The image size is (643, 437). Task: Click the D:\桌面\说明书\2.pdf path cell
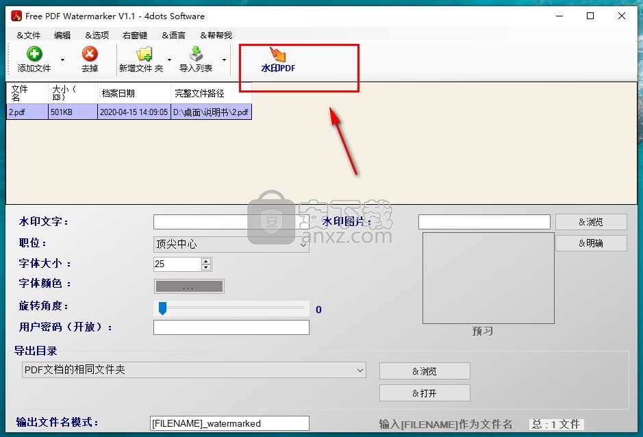[211, 112]
